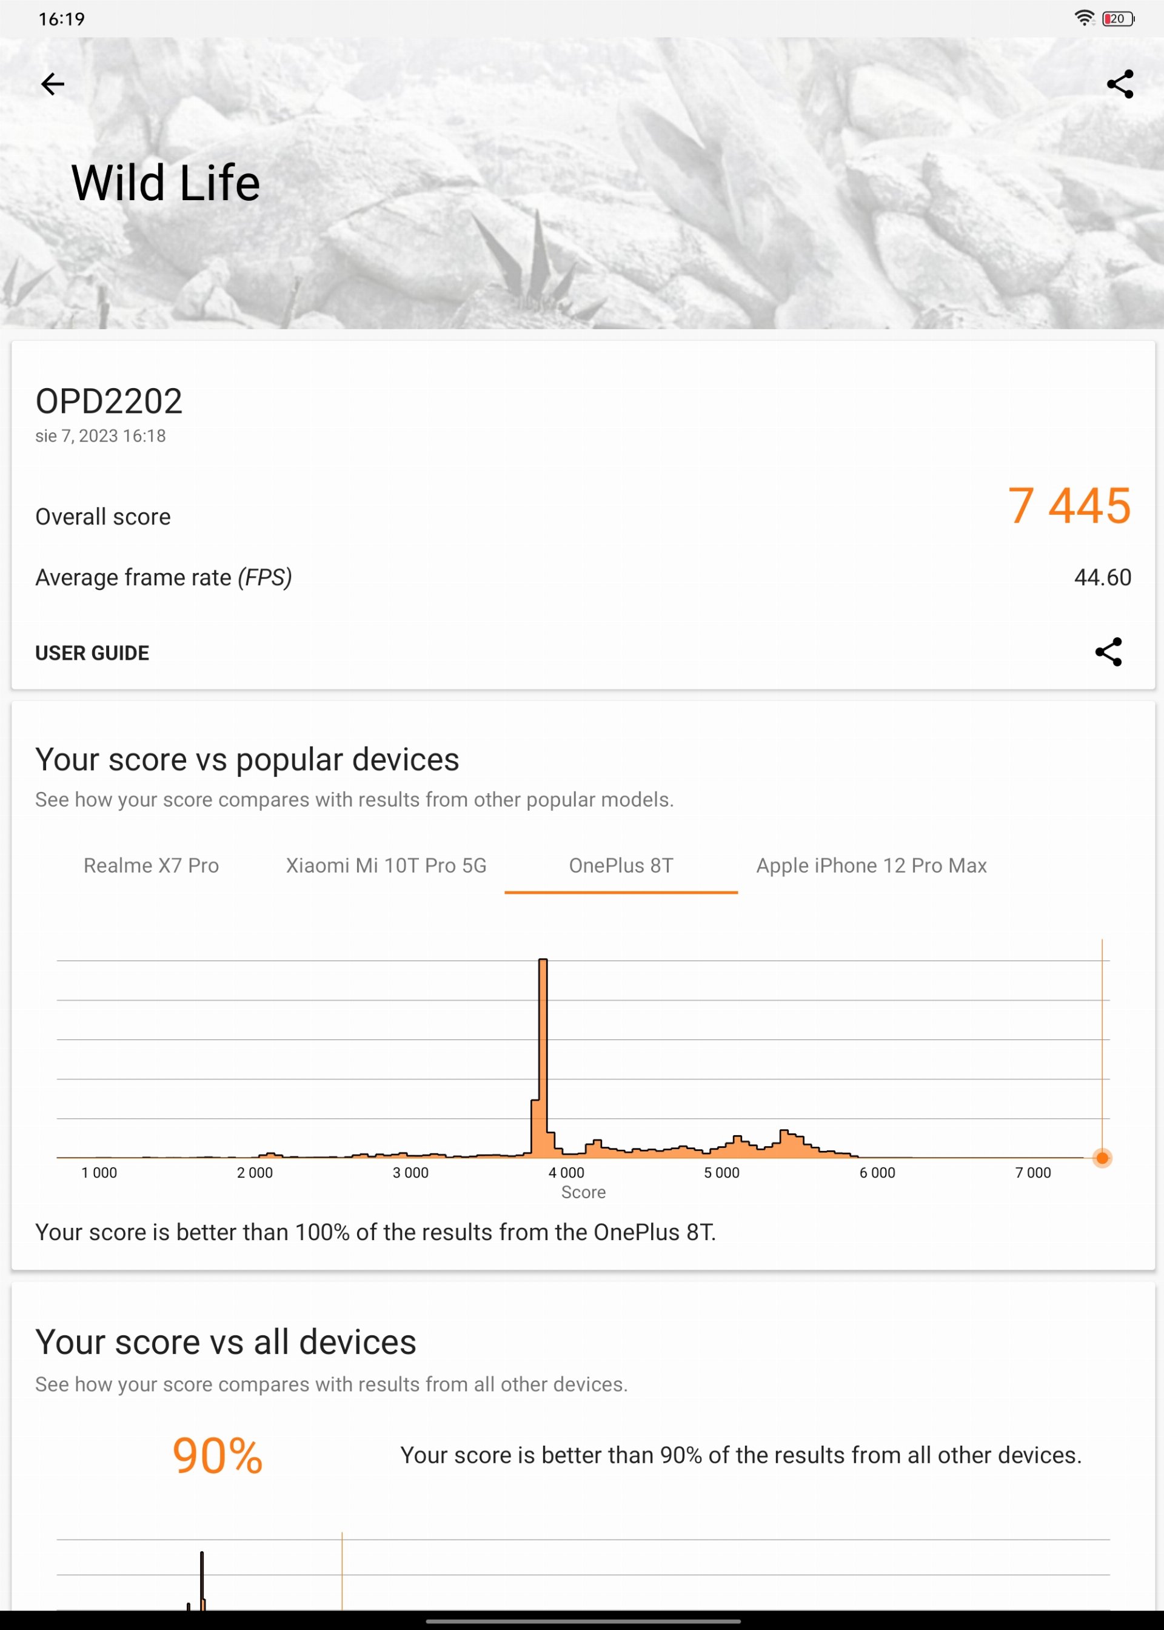The image size is (1164, 1630).
Task: Switch to Apple iPhone 12 Pro Max tab
Action: pyautogui.click(x=872, y=866)
